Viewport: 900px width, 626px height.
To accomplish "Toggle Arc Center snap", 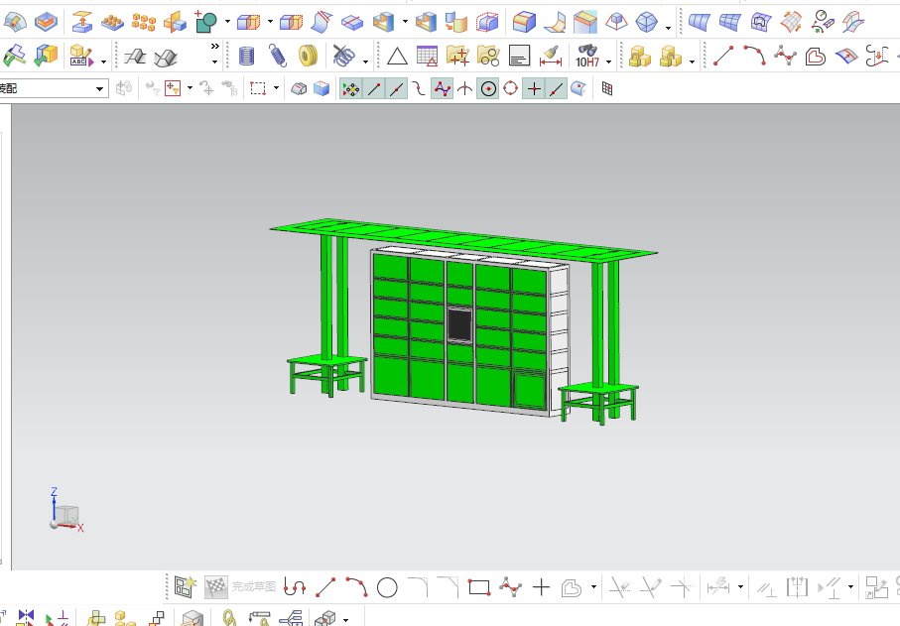I will (488, 89).
